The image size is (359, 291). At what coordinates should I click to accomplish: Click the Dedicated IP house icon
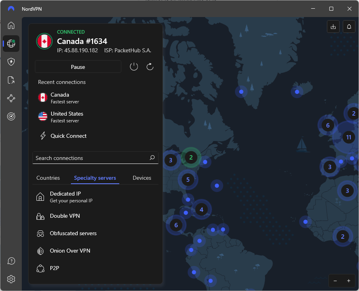pyautogui.click(x=40, y=197)
